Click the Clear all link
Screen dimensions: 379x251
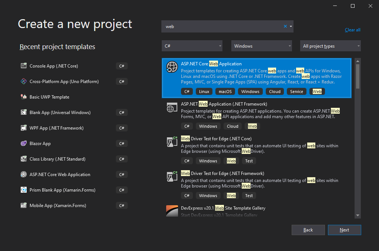[352, 30]
